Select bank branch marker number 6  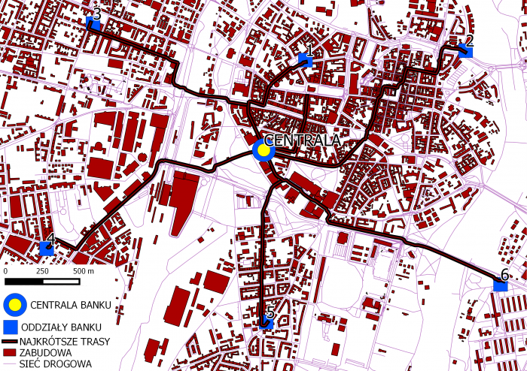(501, 285)
